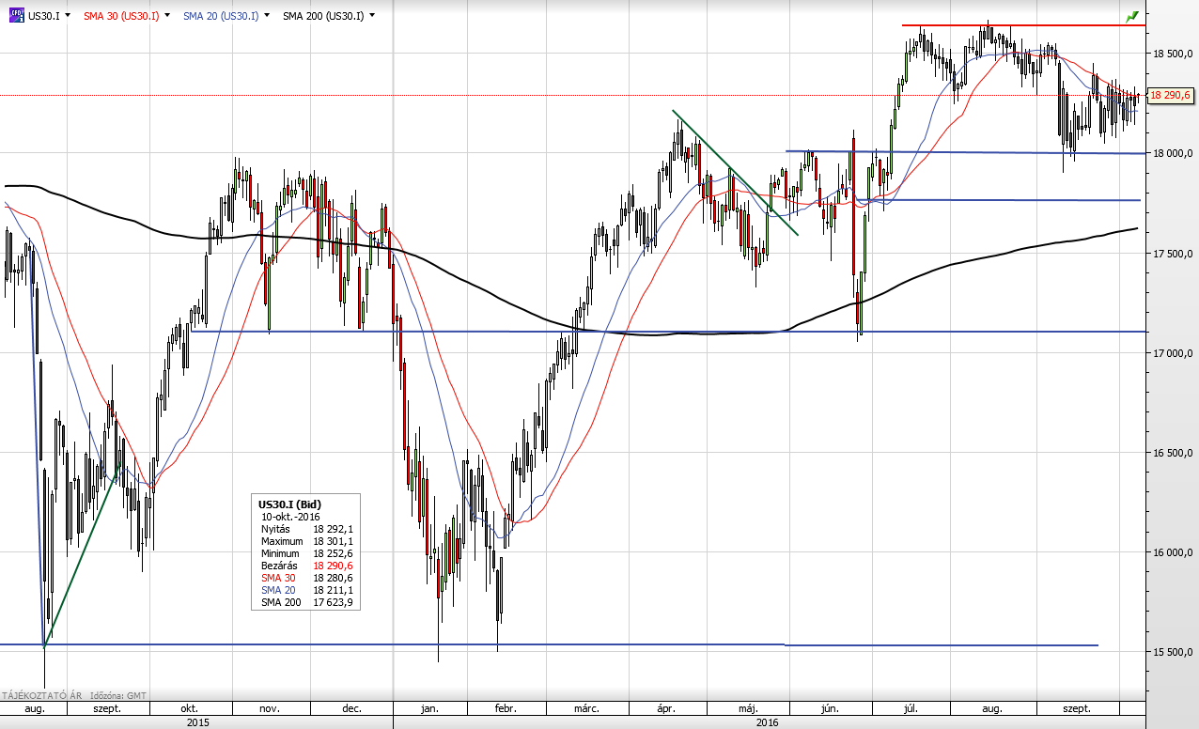This screenshot has width=1199, height=729.
Task: Click the máj. month label
Action: pos(748,708)
